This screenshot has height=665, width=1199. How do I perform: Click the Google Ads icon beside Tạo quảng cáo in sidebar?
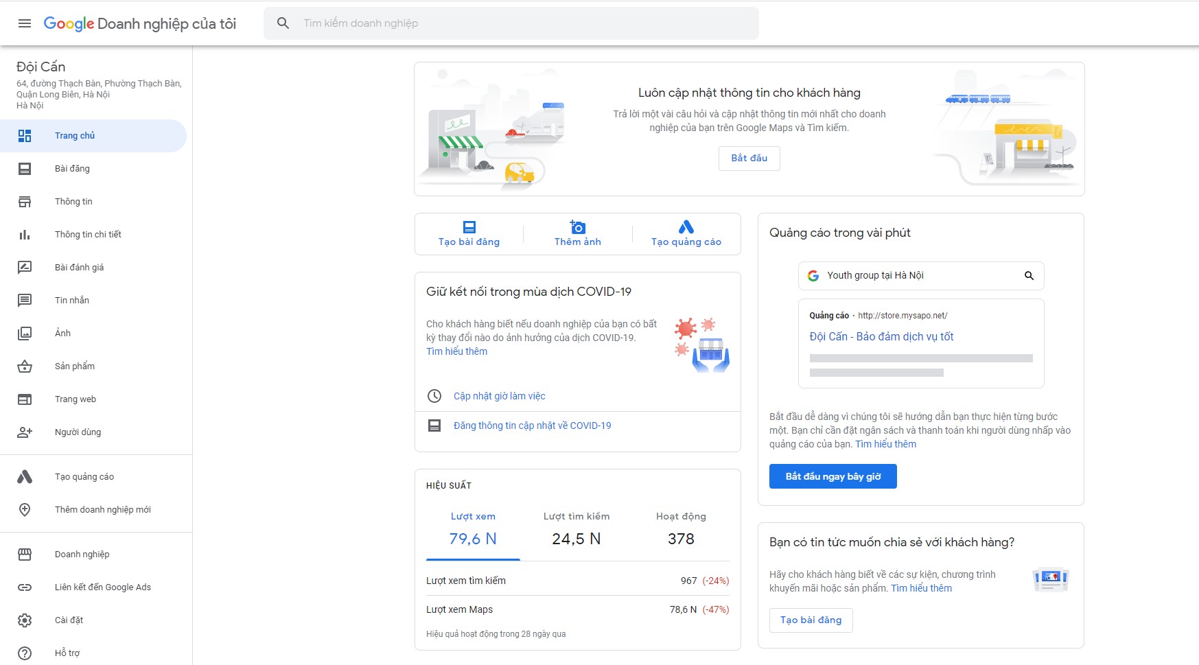pyautogui.click(x=25, y=477)
